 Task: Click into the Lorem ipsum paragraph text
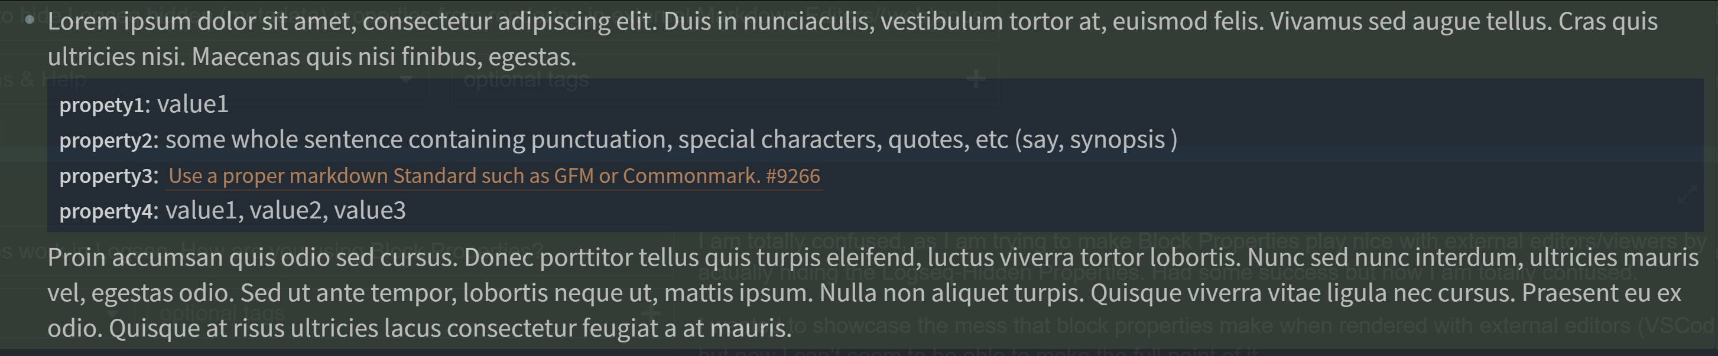point(852,38)
